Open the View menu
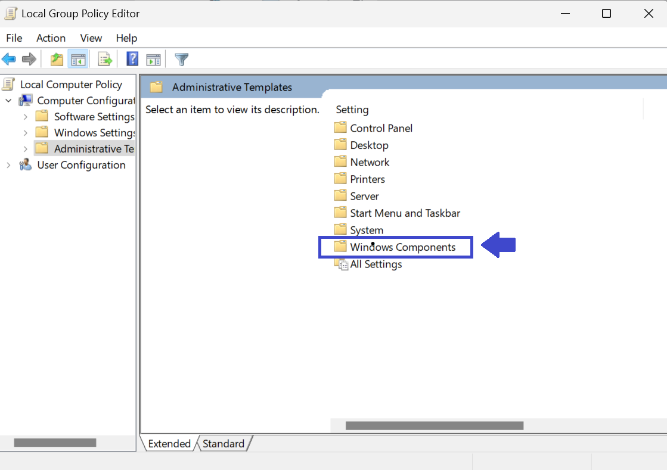Image resolution: width=667 pixels, height=470 pixels. (91, 38)
